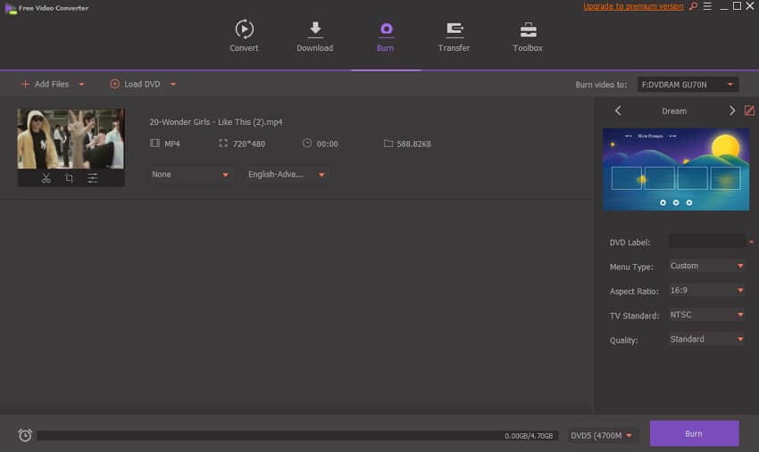Click the Free Video Converter logo icon
Image resolution: width=759 pixels, height=452 pixels.
(x=11, y=8)
